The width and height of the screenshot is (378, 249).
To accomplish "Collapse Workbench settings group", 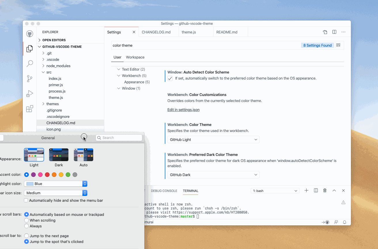I will click(119, 76).
